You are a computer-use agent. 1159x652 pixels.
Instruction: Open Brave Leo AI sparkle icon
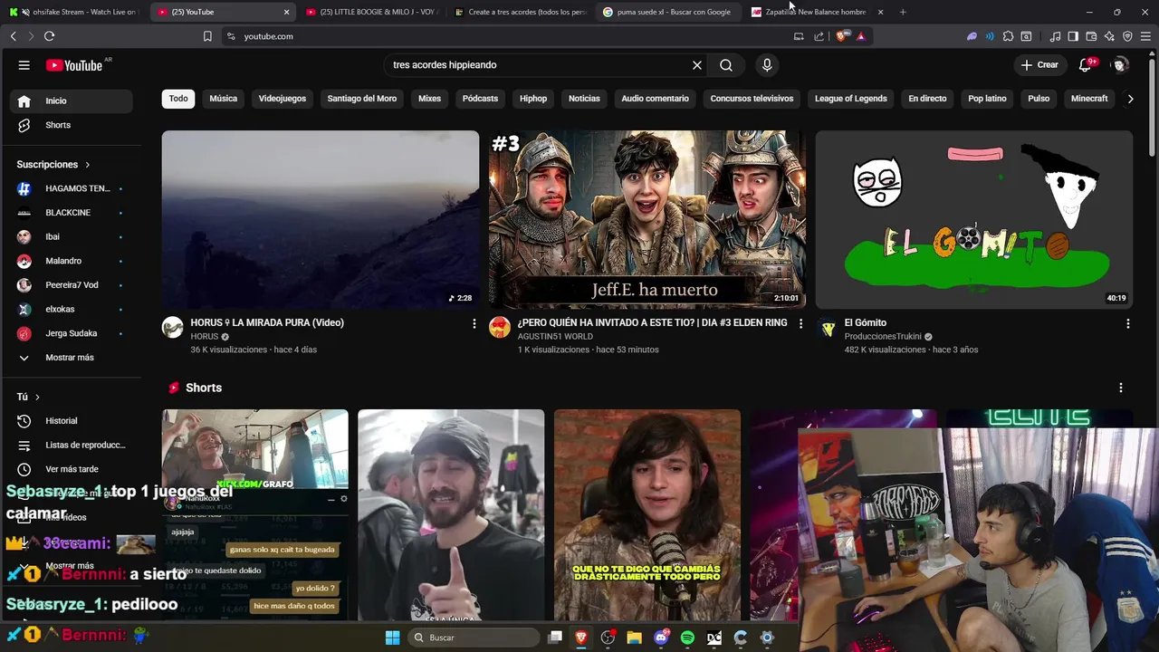pyautogui.click(x=1109, y=36)
